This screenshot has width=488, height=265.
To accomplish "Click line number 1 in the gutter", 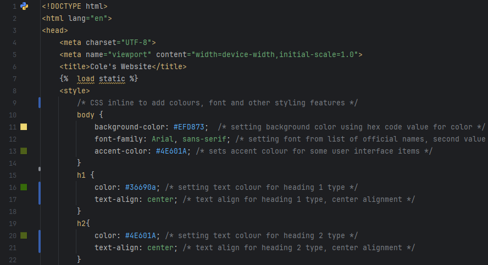I will (x=14, y=6).
